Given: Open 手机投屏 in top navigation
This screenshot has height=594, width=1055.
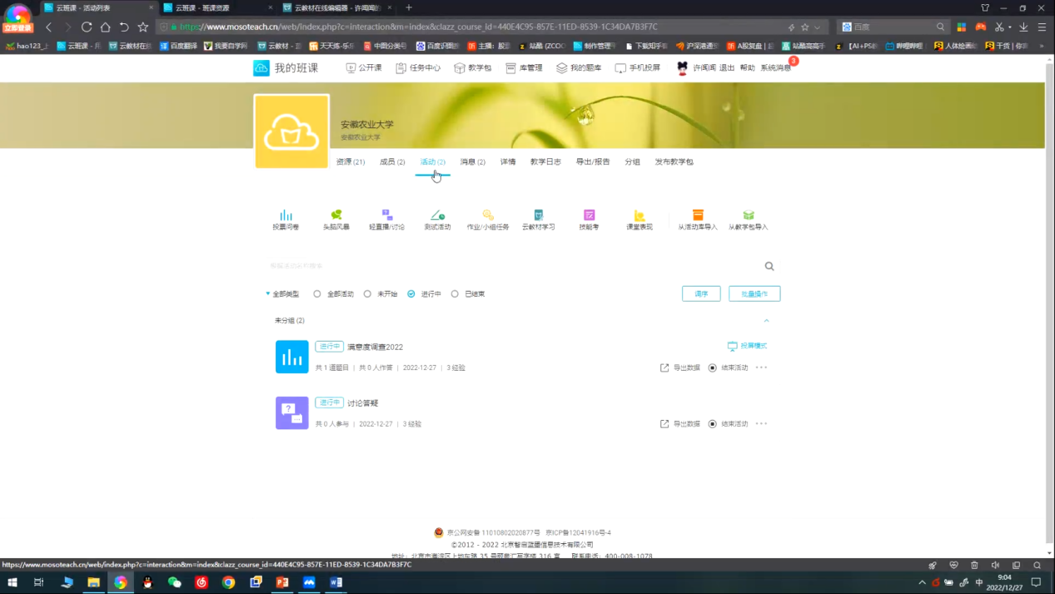Looking at the screenshot, I should 638,67.
